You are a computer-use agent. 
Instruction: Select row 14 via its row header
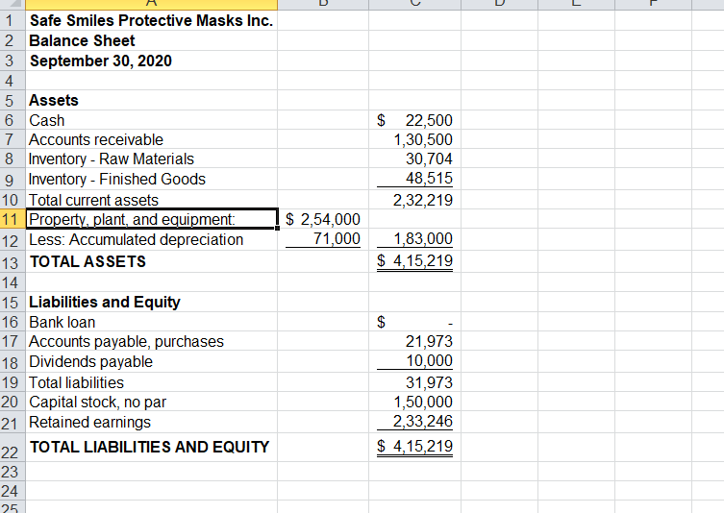click(12, 281)
